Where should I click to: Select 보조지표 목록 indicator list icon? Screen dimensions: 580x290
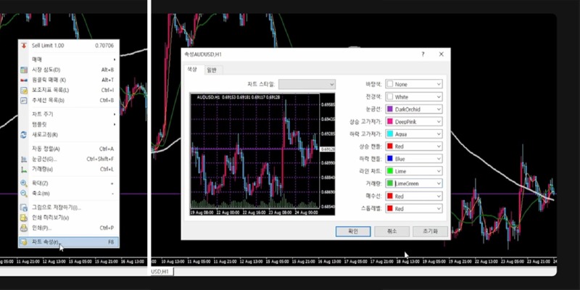24,90
